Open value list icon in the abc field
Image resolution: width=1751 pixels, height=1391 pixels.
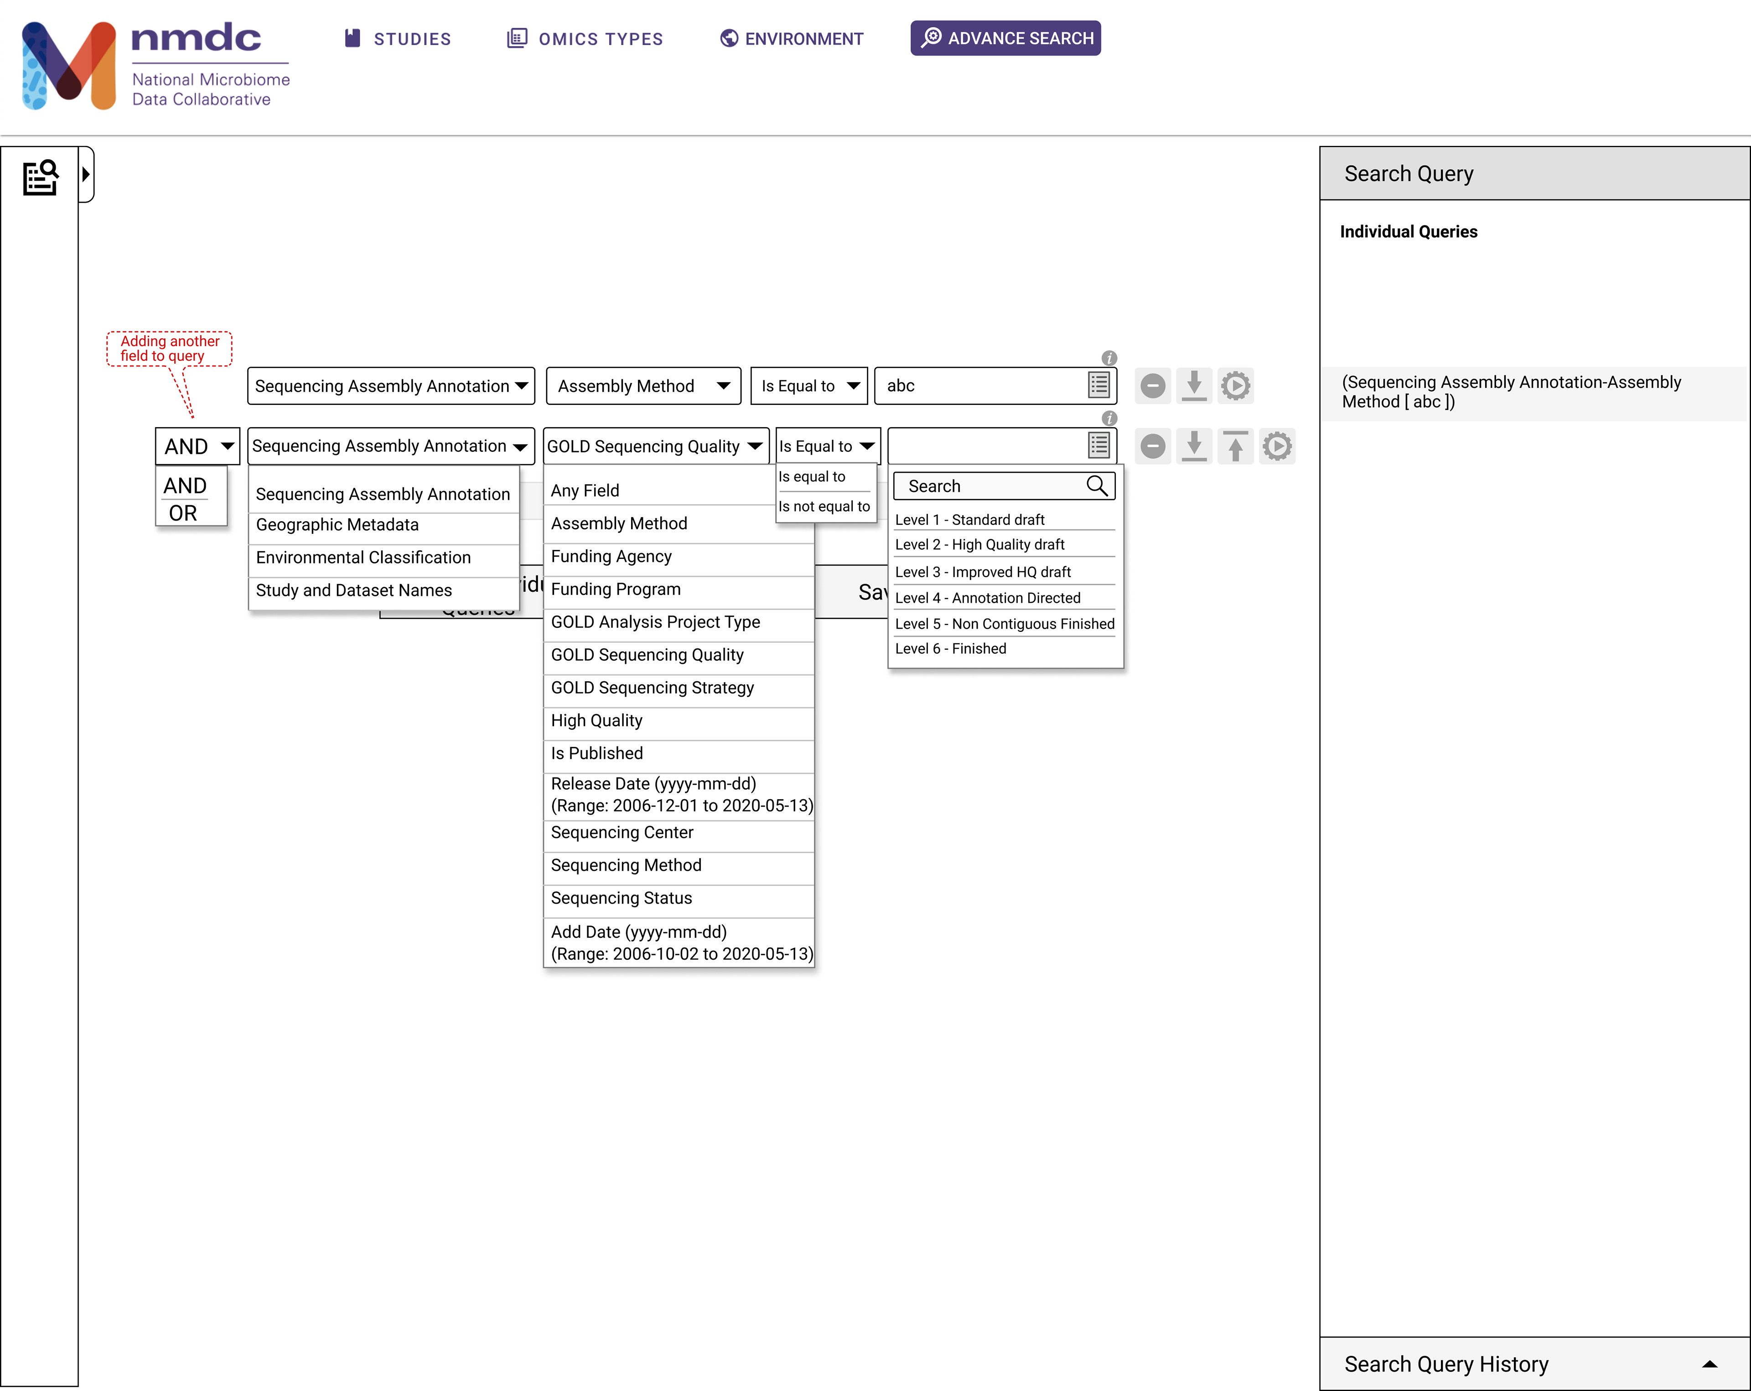(1099, 385)
